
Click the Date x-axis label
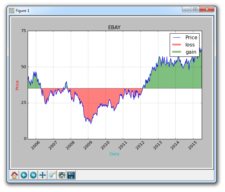click(x=114, y=154)
